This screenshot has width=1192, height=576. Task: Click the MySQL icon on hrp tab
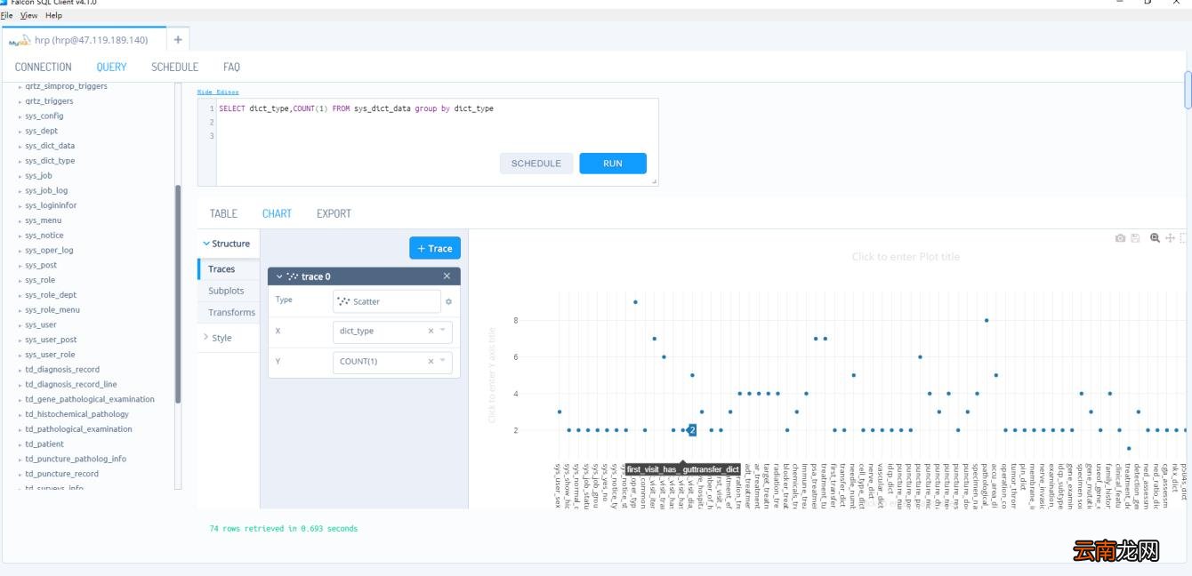click(20, 41)
